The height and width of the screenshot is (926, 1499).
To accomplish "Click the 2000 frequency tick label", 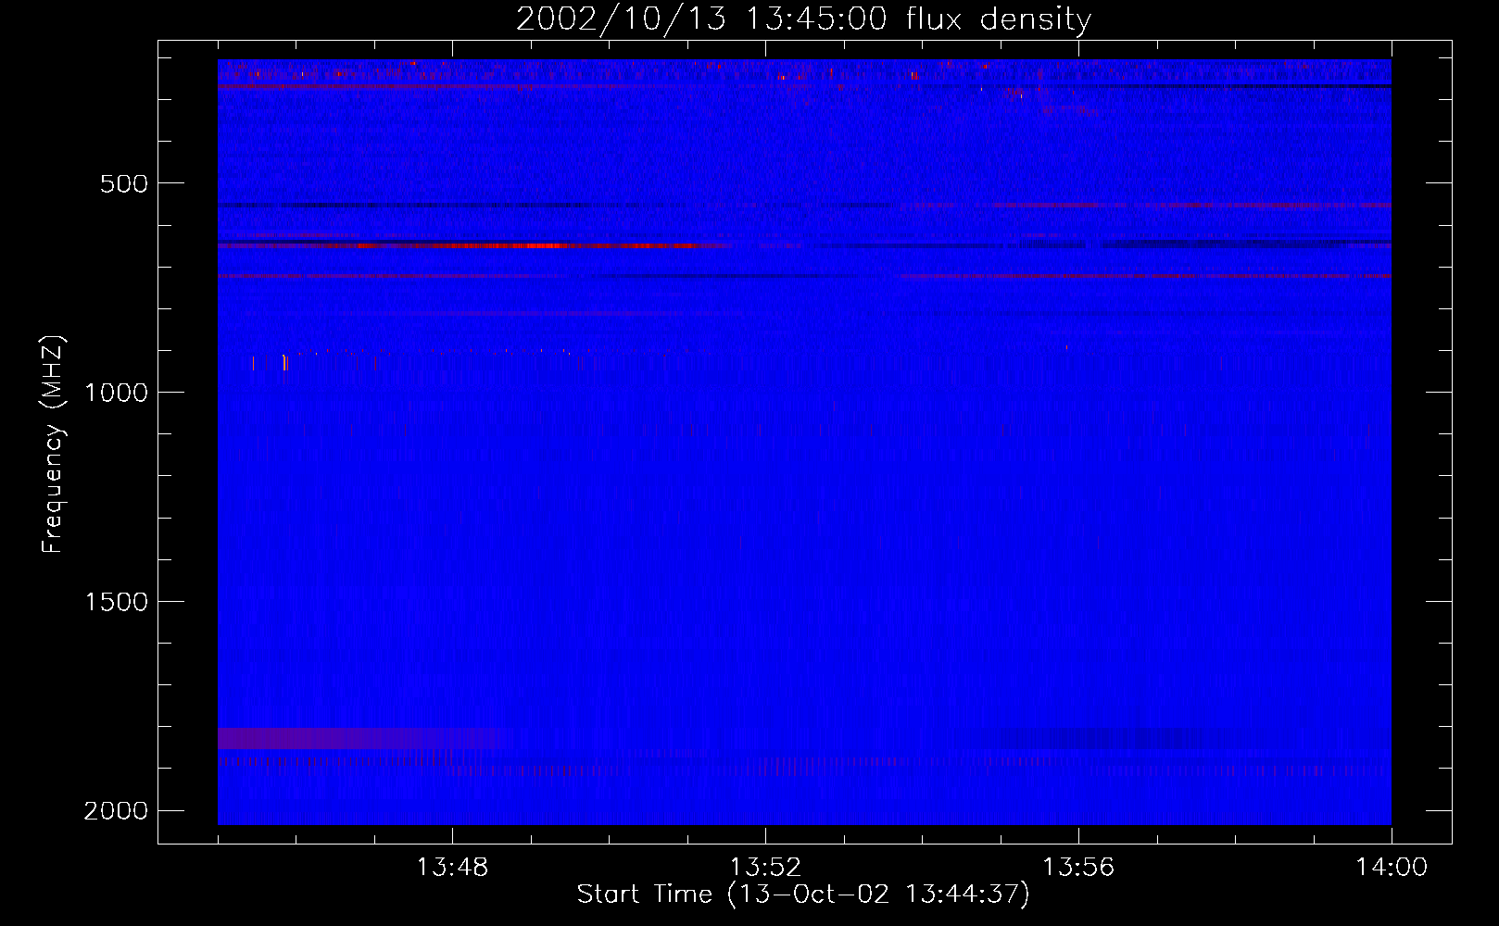I will [116, 811].
